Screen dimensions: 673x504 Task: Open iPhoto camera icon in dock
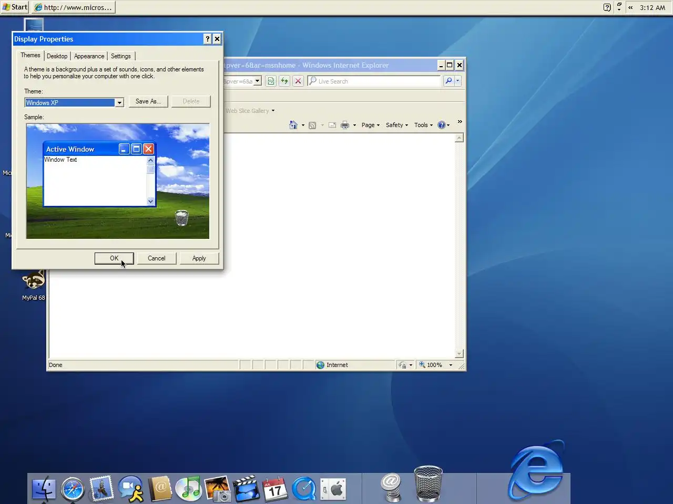(218, 489)
